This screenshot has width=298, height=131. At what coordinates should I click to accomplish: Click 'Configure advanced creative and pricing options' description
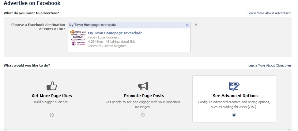(234, 104)
